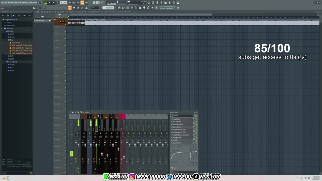The height and width of the screenshot is (181, 322).
Task: Open the PATTERNS menu
Action: point(14,3)
